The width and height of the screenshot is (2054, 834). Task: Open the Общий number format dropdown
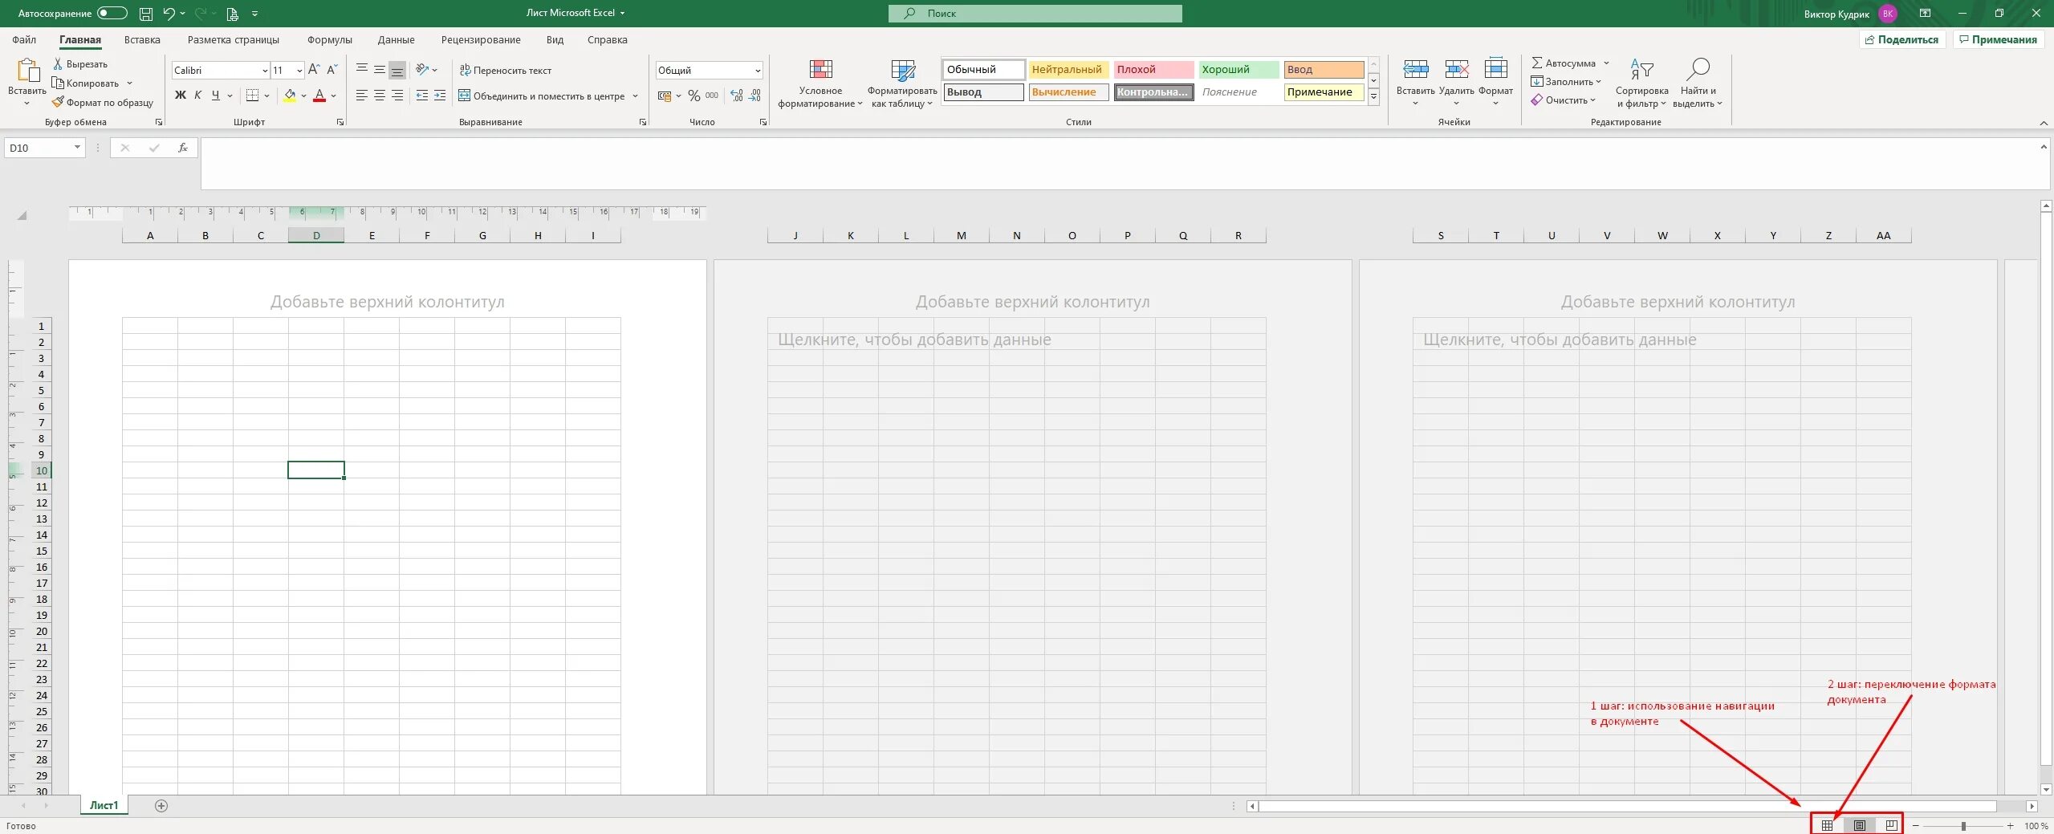click(757, 71)
